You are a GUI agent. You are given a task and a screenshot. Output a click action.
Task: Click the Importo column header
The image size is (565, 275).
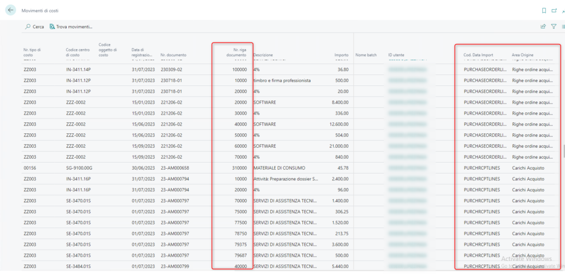pyautogui.click(x=341, y=55)
